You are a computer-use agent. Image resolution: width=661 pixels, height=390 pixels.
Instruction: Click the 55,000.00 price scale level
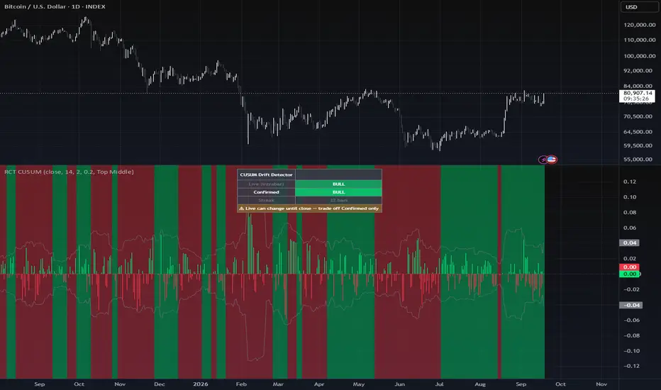click(x=638, y=160)
